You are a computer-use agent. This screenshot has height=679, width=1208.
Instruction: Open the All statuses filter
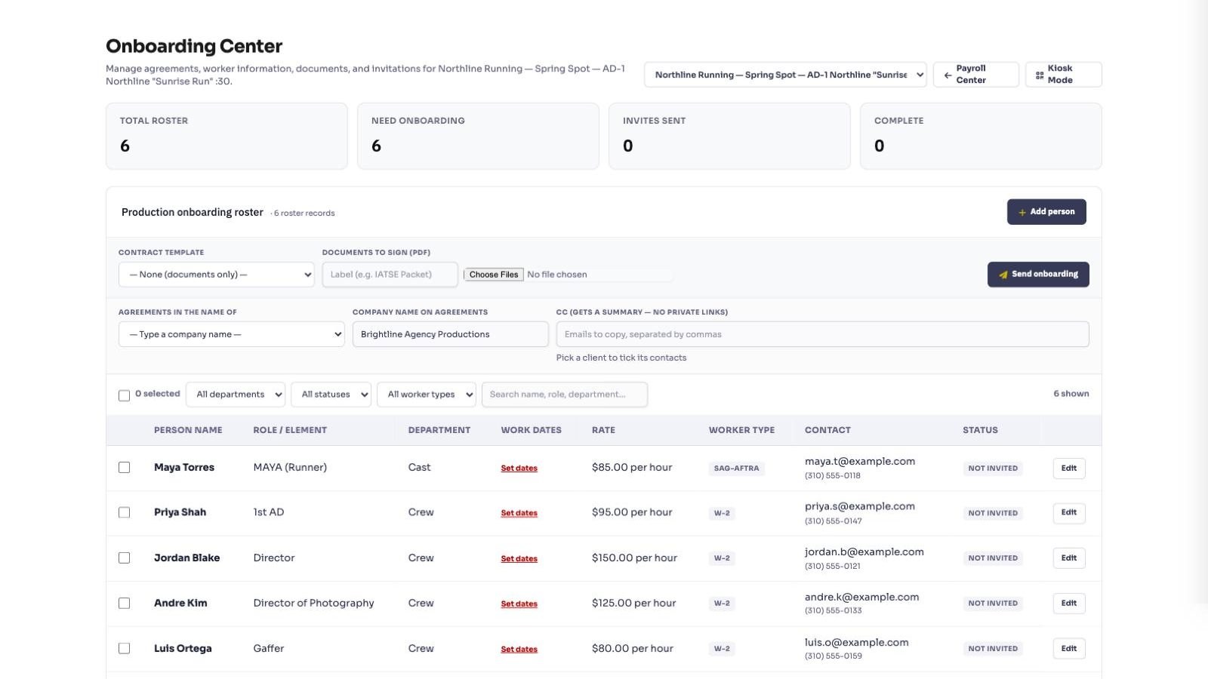pos(331,395)
